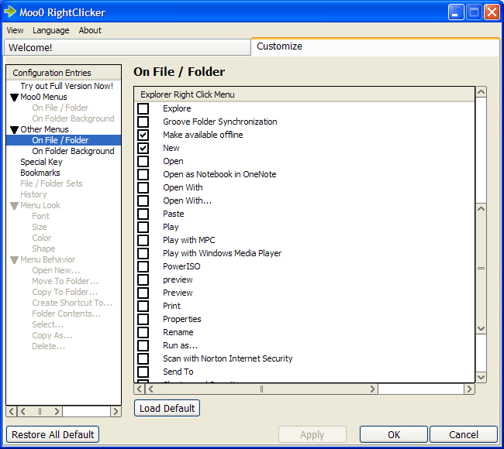Enable the Paste checkbox
This screenshot has width=504, height=449.
tap(143, 214)
